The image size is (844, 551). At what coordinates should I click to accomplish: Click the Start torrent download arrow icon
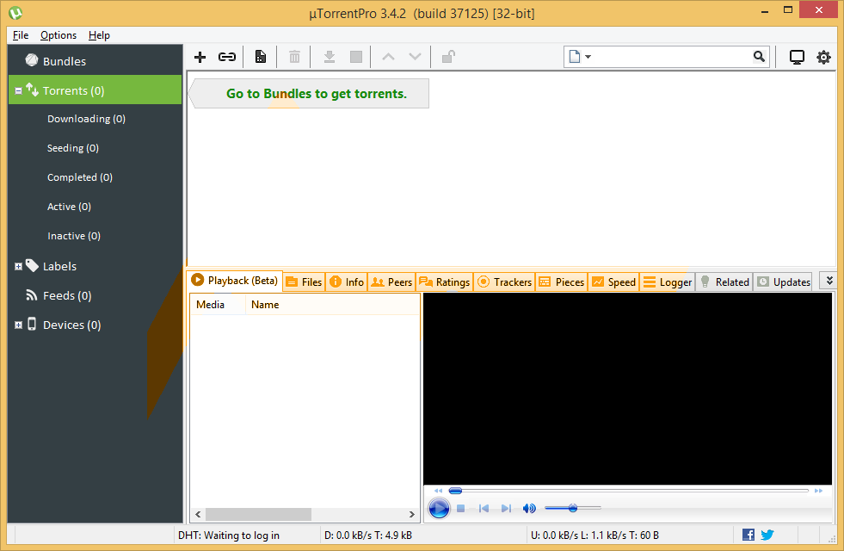330,57
